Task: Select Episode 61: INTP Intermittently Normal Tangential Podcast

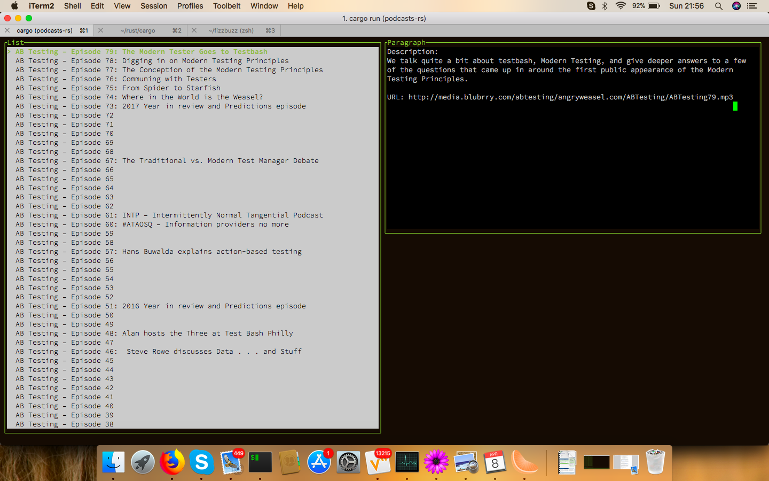Action: tap(192, 215)
